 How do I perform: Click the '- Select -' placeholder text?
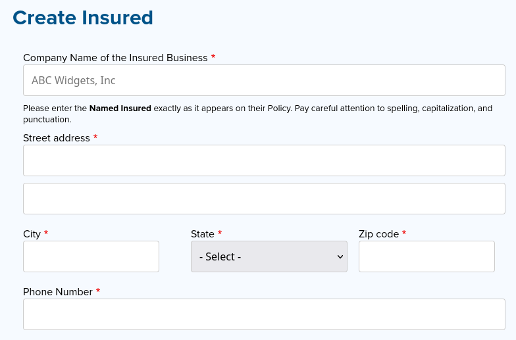220,257
